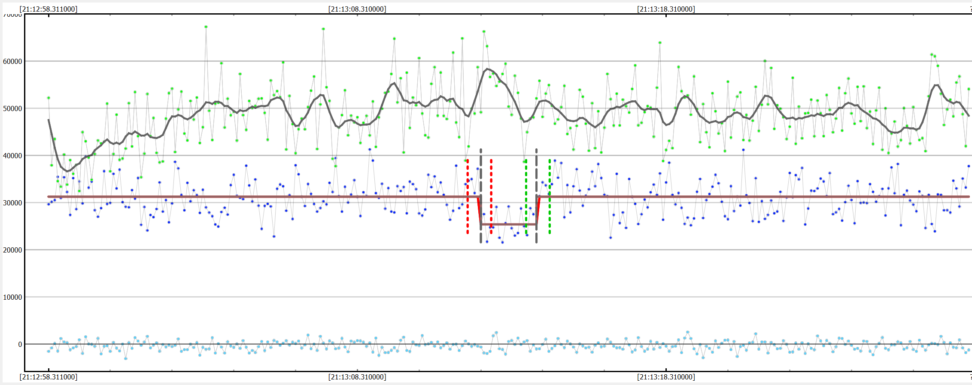The image size is (972, 385).
Task: Click the 60000 y-axis label
Action: point(12,61)
